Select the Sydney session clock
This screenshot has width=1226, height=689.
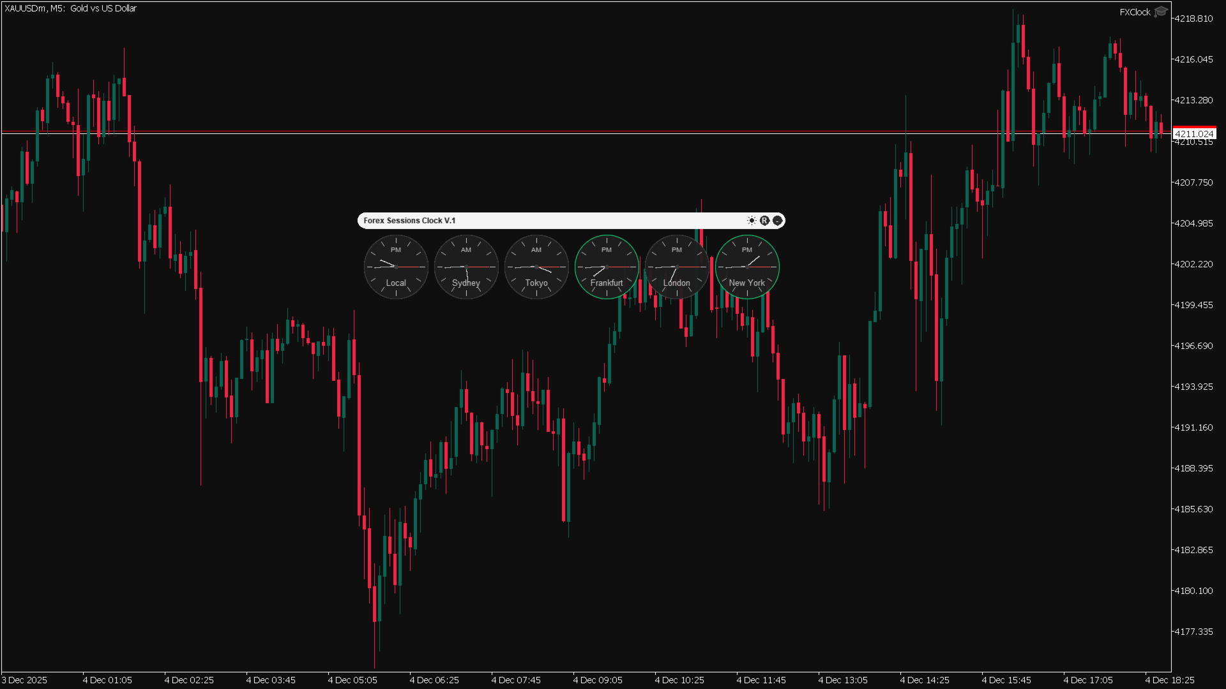click(466, 267)
